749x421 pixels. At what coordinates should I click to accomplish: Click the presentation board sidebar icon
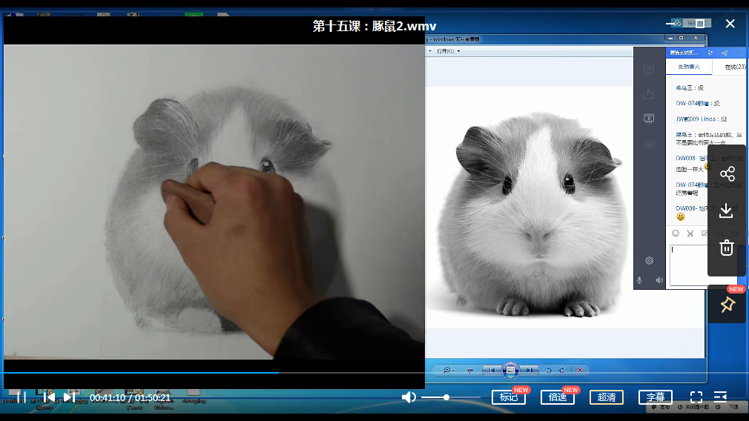click(649, 119)
